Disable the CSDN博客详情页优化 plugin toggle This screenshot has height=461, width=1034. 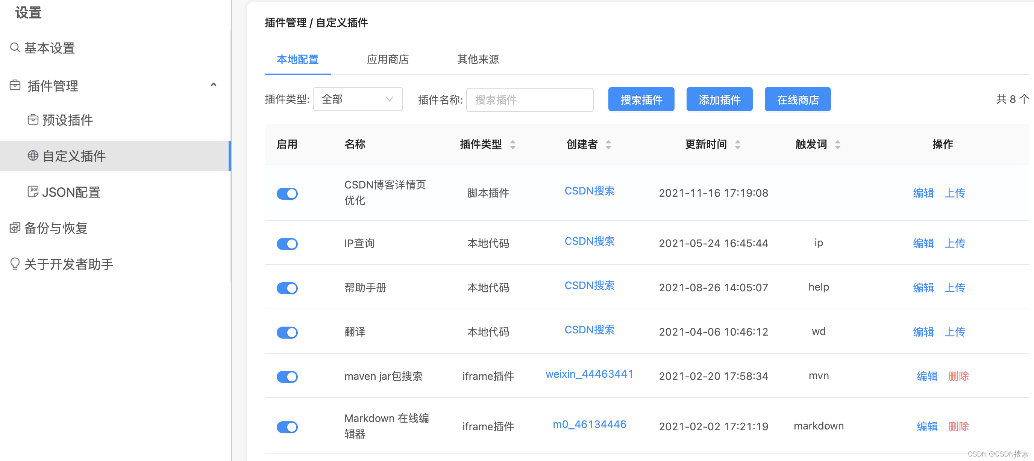287,194
